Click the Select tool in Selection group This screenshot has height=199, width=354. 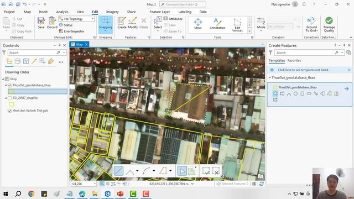tap(158, 24)
